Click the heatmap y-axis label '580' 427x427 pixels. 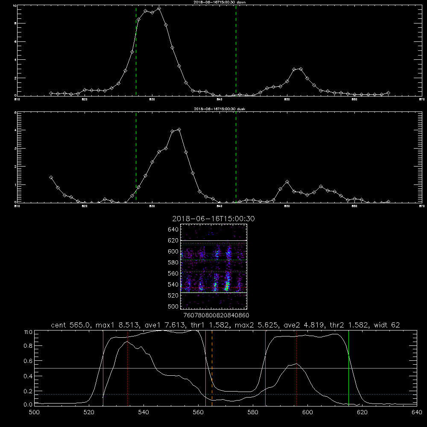click(x=173, y=263)
